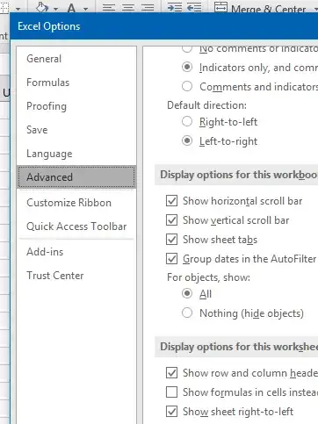This screenshot has width=318, height=424.
Task: Choose Comments and indicators radio option
Action: tap(187, 86)
